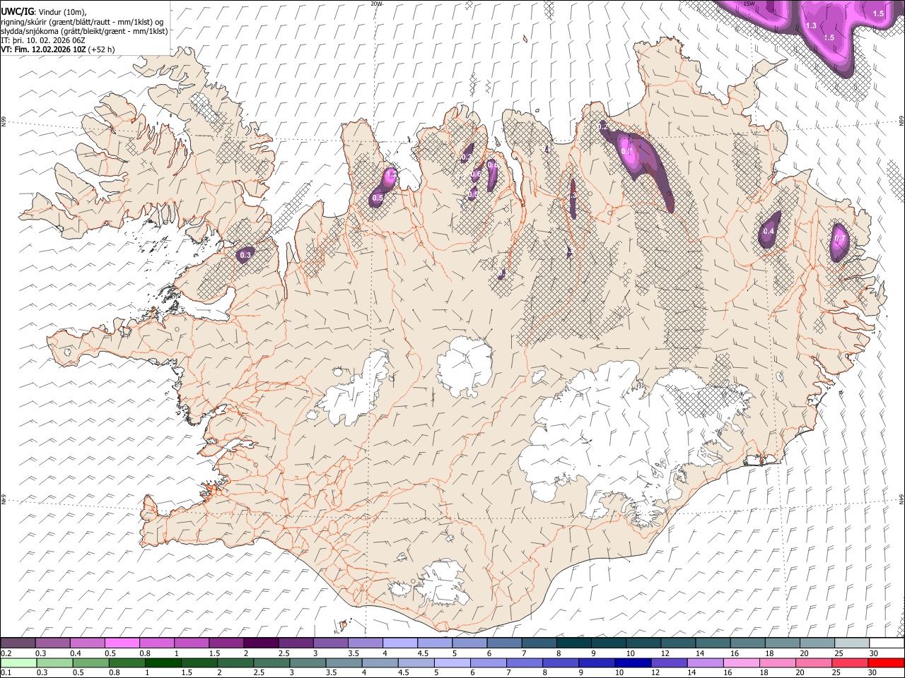This screenshot has height=678, width=905.
Task: Click the 0.2 label under the snow scale
Action: pos(6,653)
